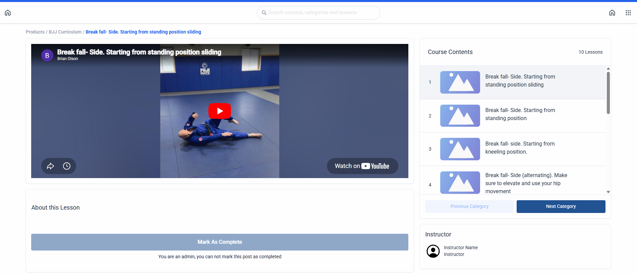Screen dimensions: 637x274
Task: Click lesson 1 thumbnail image
Action: (x=460, y=82)
